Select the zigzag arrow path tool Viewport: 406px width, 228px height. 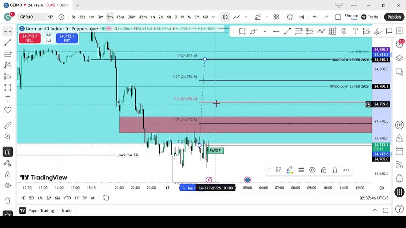click(321, 31)
